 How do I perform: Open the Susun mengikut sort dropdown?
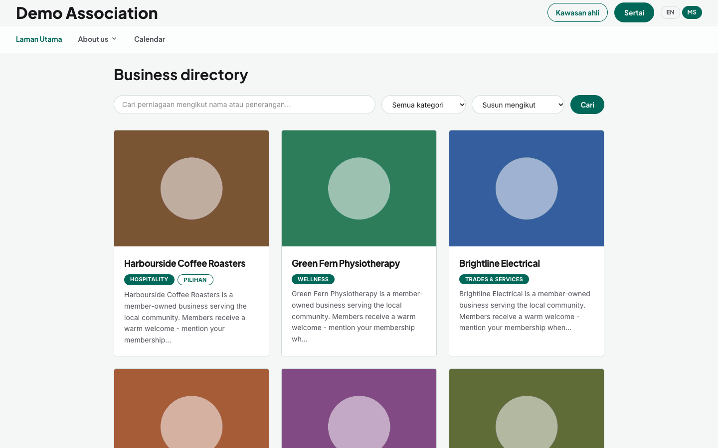(x=518, y=105)
